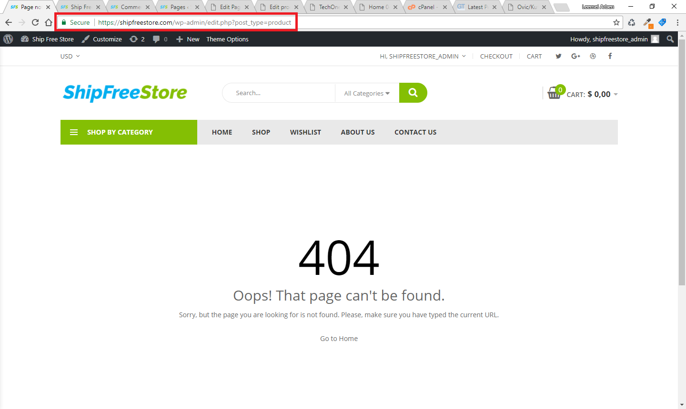Focus the Search... product input field
686x409 pixels.
pos(279,93)
